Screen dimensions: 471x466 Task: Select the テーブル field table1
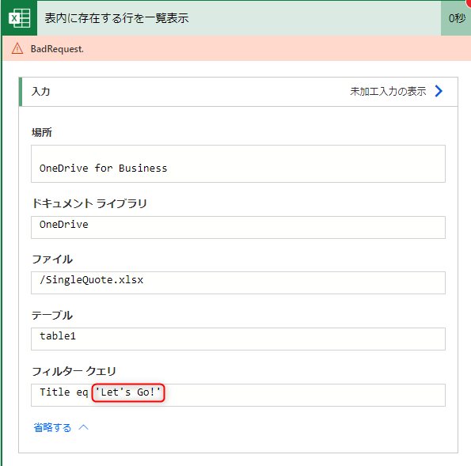(238, 339)
